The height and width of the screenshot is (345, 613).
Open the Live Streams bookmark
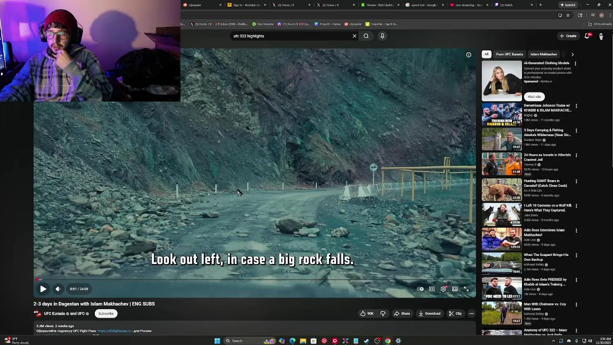click(263, 24)
